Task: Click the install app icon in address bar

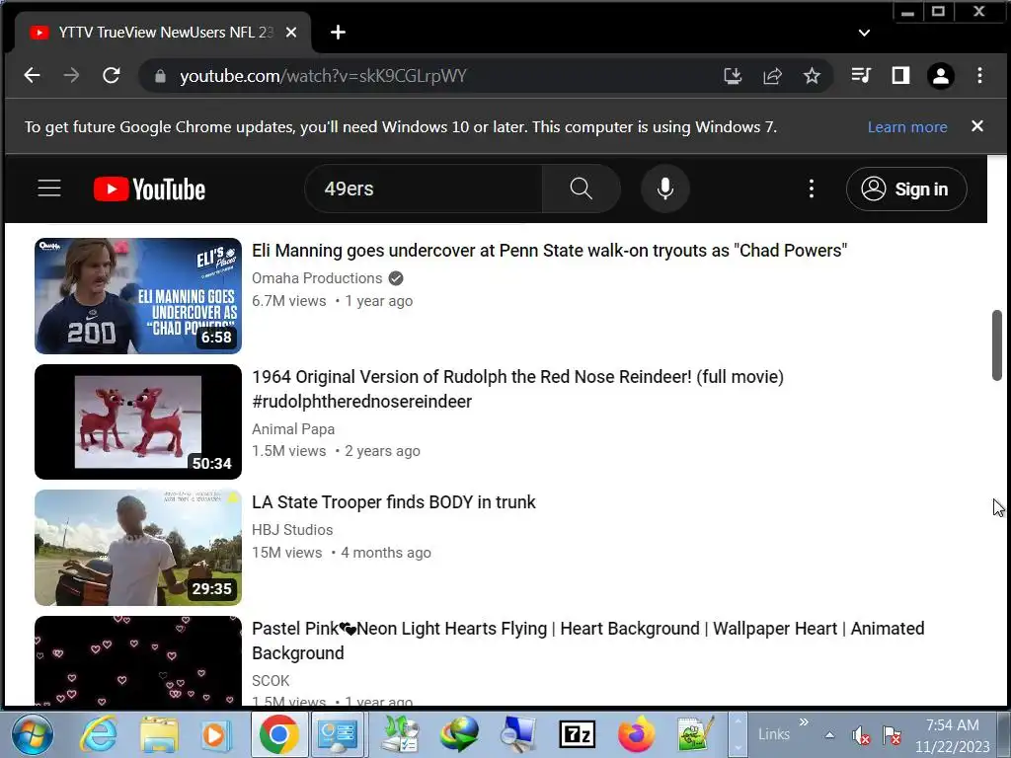Action: (733, 76)
